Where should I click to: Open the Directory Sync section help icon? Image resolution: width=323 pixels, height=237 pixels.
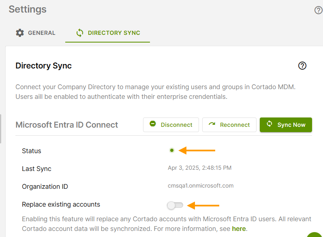coord(302,66)
